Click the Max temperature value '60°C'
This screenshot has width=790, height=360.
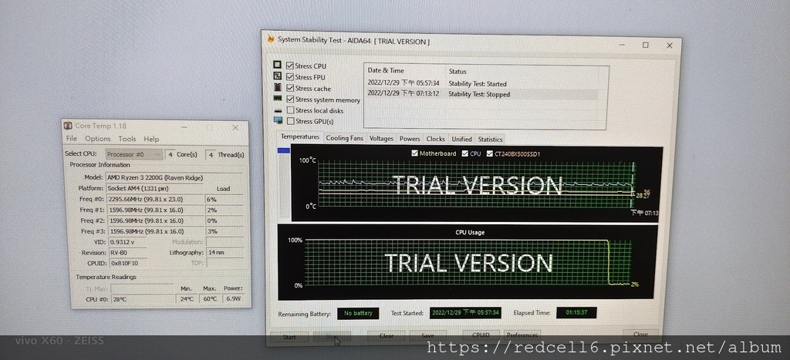(x=211, y=298)
